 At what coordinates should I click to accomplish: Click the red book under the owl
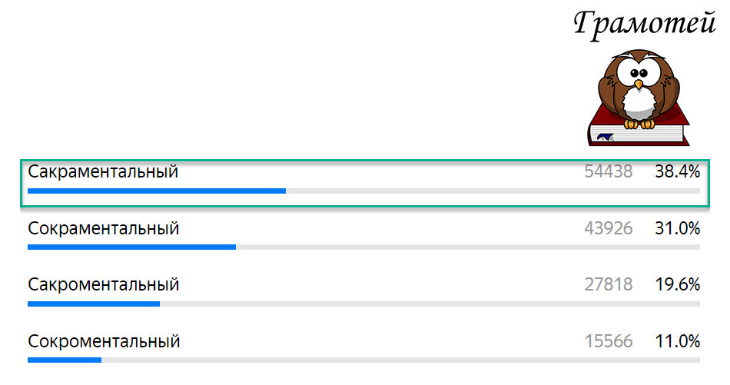click(639, 129)
